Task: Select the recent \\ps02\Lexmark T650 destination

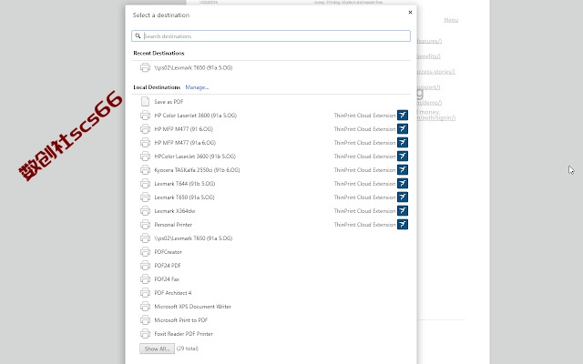Action: tap(271, 67)
